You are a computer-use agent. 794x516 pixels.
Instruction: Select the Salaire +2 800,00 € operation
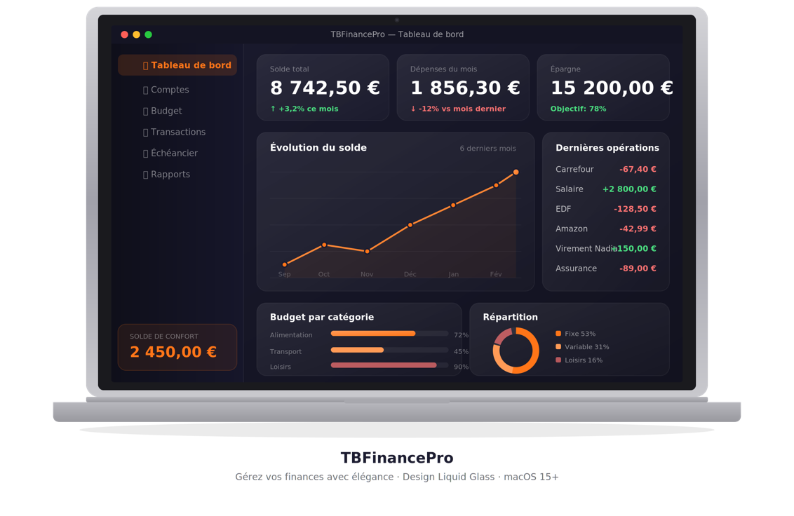(x=605, y=189)
